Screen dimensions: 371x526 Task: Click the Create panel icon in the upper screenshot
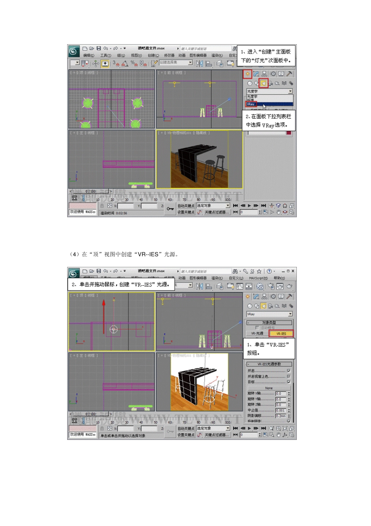(248, 74)
